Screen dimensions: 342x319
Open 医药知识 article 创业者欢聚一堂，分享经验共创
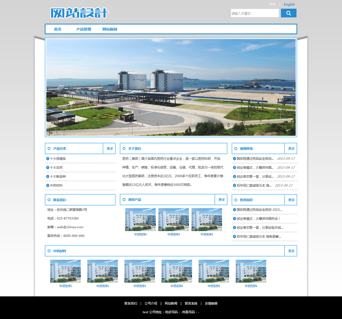(x=260, y=227)
